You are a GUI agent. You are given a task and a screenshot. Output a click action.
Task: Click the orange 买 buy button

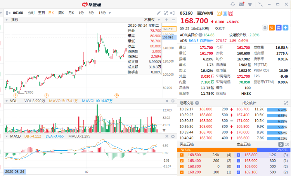272,28
